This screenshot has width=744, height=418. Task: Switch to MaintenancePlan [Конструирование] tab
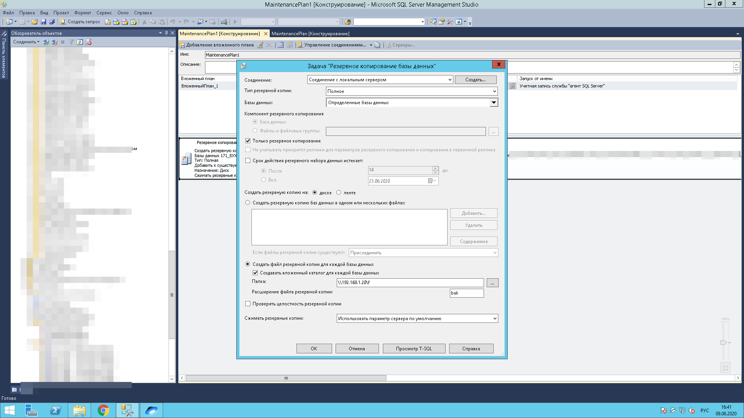pos(310,34)
